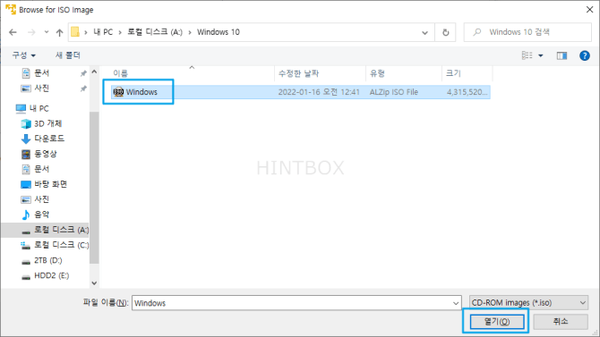Select 내 PC in navigation pane
The width and height of the screenshot is (600, 337).
coord(39,108)
